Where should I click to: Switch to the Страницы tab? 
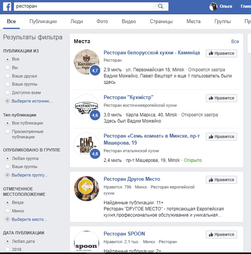[161, 21]
